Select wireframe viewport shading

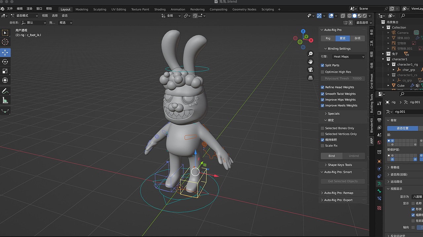349,16
